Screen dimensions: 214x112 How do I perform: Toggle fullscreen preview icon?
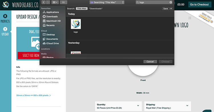pyautogui.click(x=190, y=18)
